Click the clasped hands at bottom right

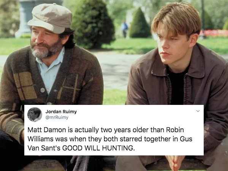click(x=175, y=163)
